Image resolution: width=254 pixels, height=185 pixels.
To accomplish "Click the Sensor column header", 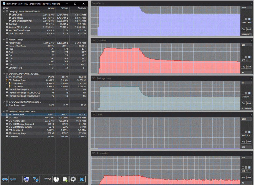I will [x=21, y=8].
